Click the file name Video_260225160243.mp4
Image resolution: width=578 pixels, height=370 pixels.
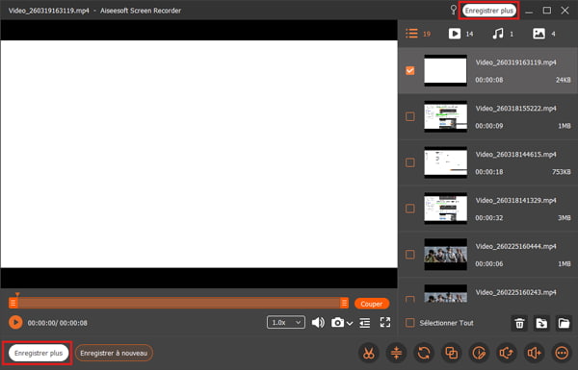[515, 292]
